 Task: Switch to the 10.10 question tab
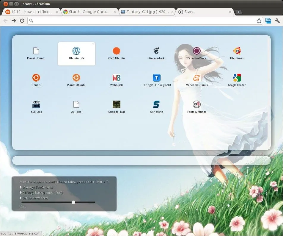coord(31,12)
